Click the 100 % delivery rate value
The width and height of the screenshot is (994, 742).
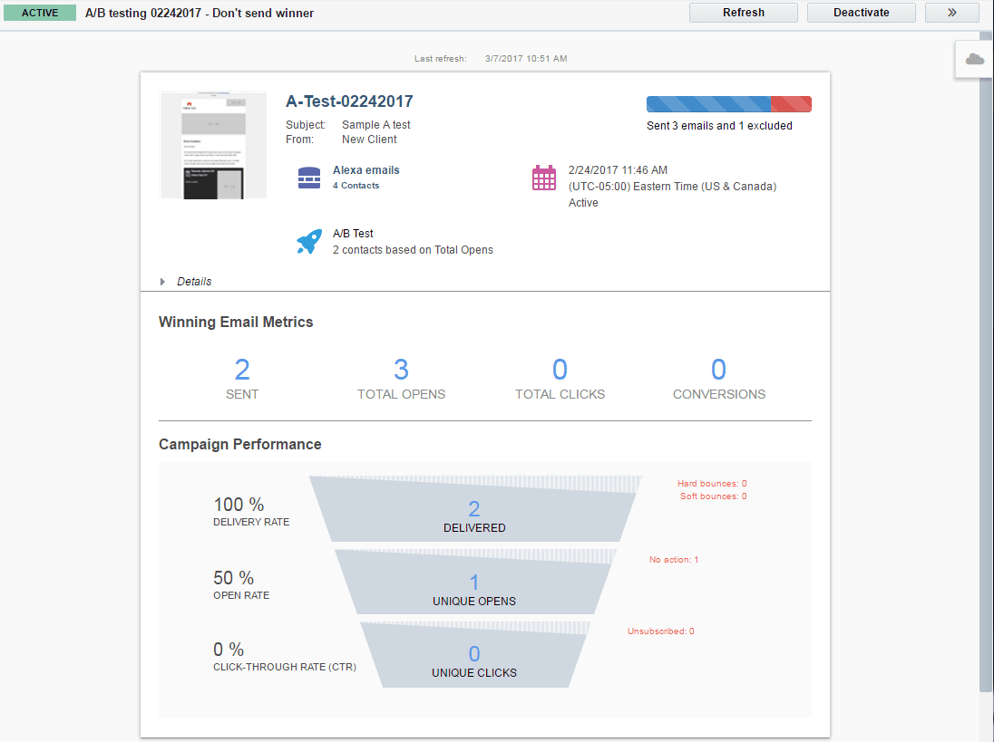[239, 505]
